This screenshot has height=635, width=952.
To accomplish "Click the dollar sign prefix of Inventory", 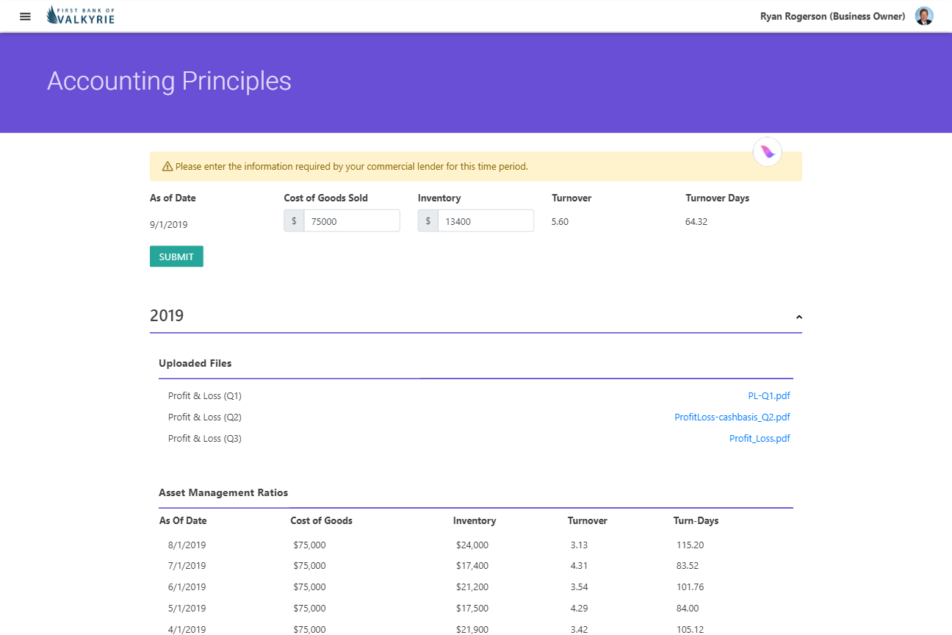I will click(x=428, y=220).
